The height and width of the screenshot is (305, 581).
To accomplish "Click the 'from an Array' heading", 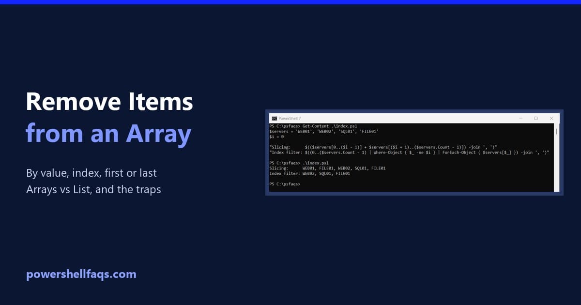I will (108, 134).
